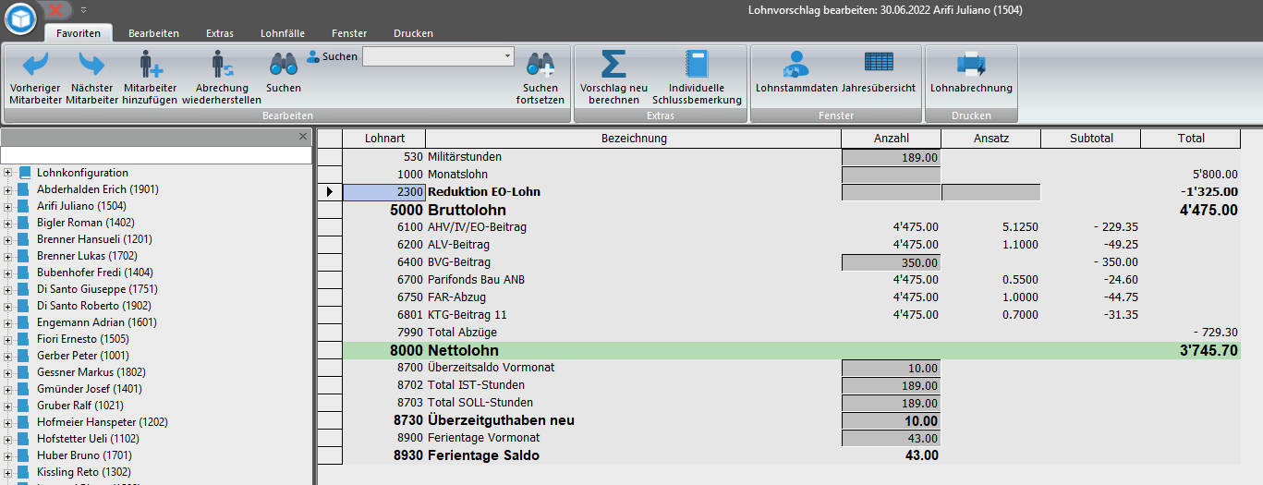Open the Lohnfälle ribbon tab
Viewport: 1263px width, 485px height.
point(283,33)
